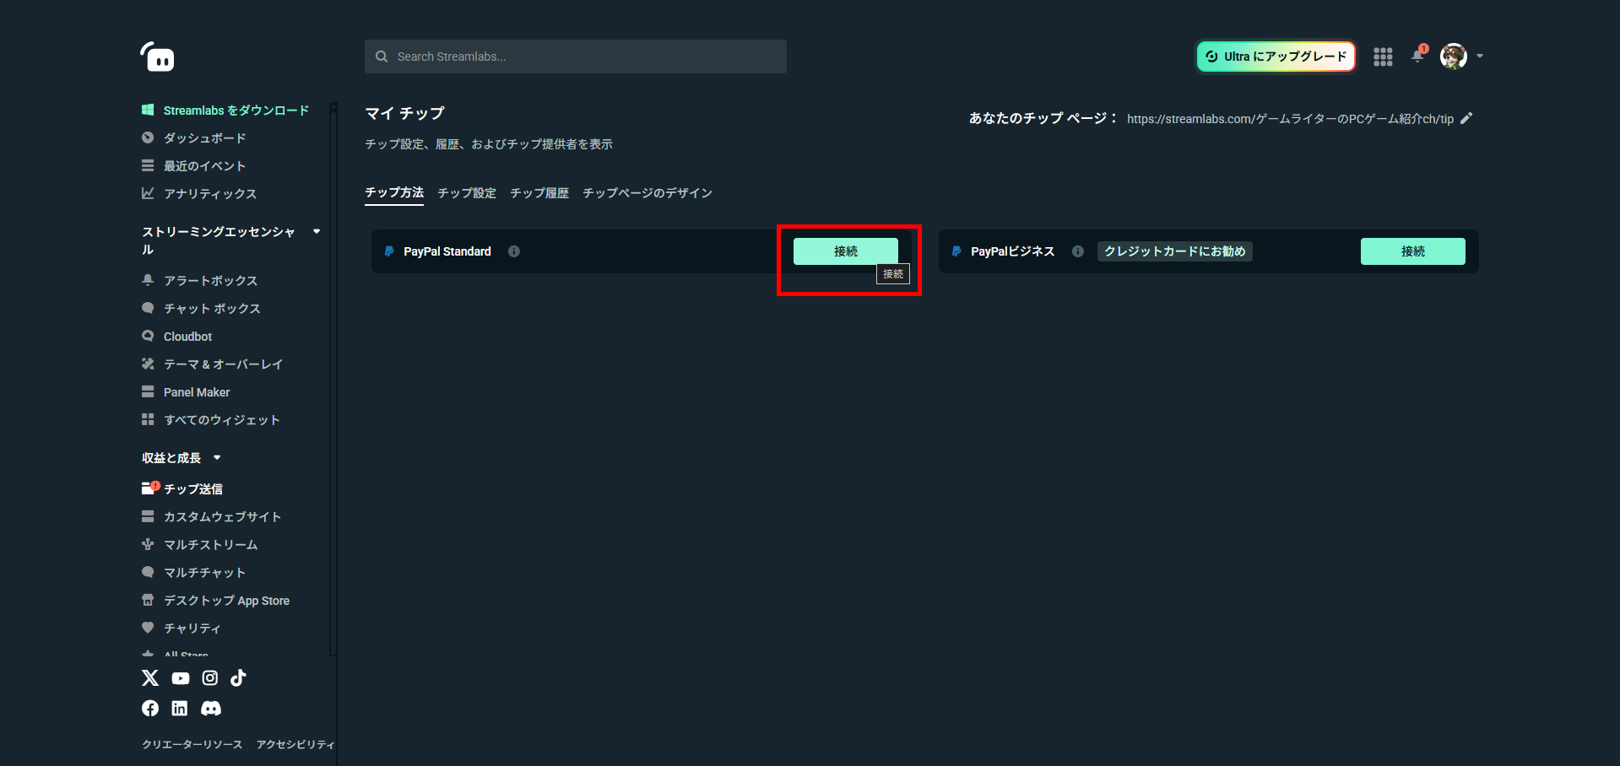Open the LinkedIn social icon
This screenshot has width=1620, height=766.
(x=180, y=709)
